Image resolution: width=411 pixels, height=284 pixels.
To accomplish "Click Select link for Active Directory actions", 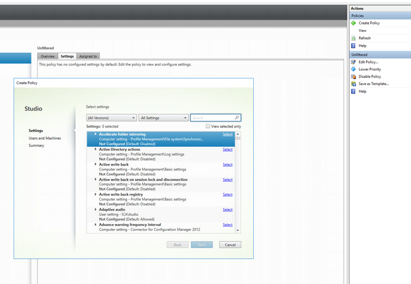I will tap(228, 149).
